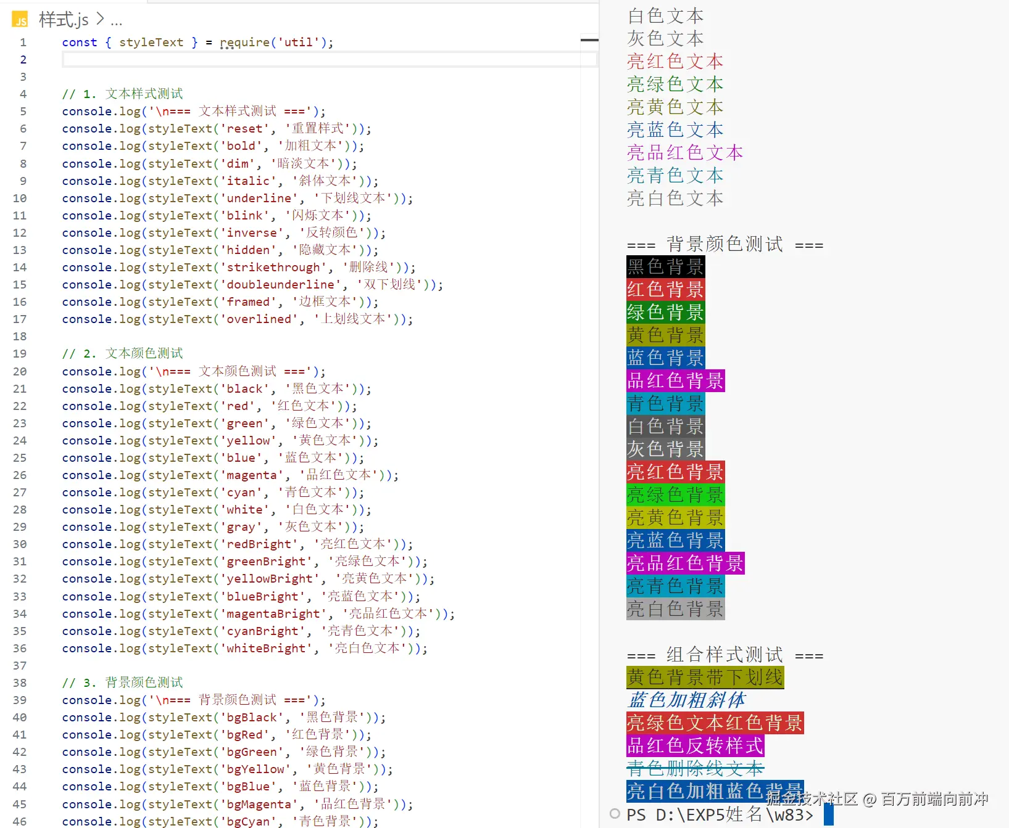Click terminal output '灰色文本'

pos(665,39)
